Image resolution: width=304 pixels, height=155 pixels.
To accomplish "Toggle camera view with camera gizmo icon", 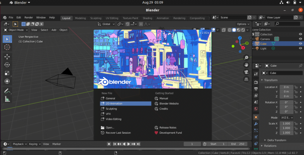I will click(246, 72).
